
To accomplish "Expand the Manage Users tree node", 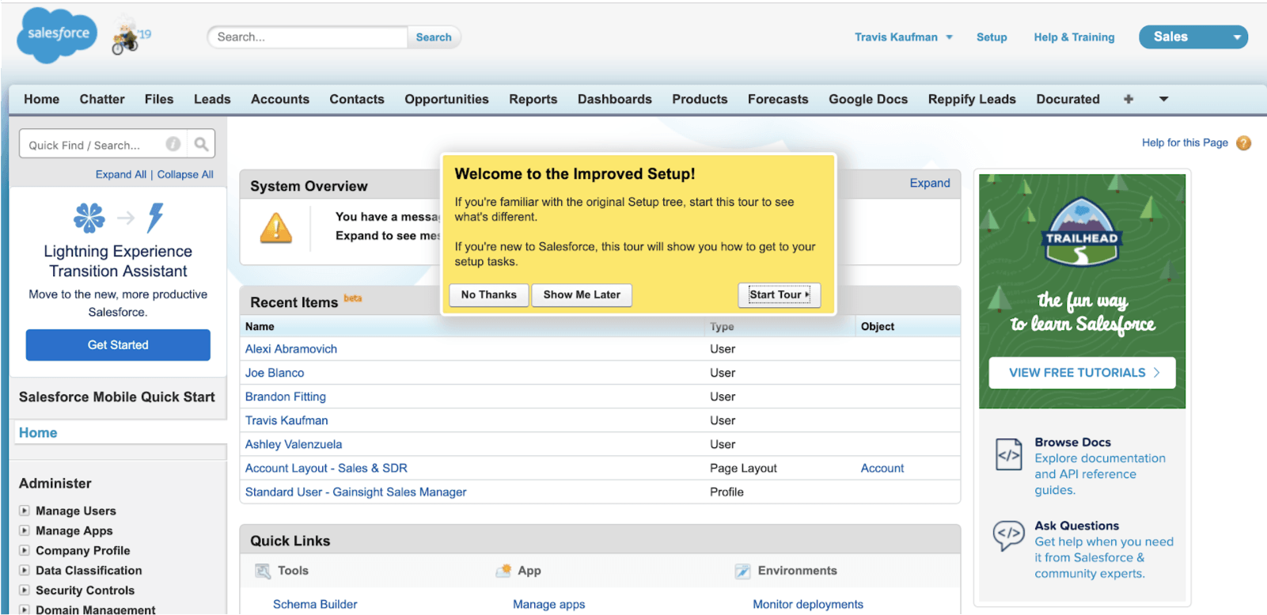I will coord(25,511).
